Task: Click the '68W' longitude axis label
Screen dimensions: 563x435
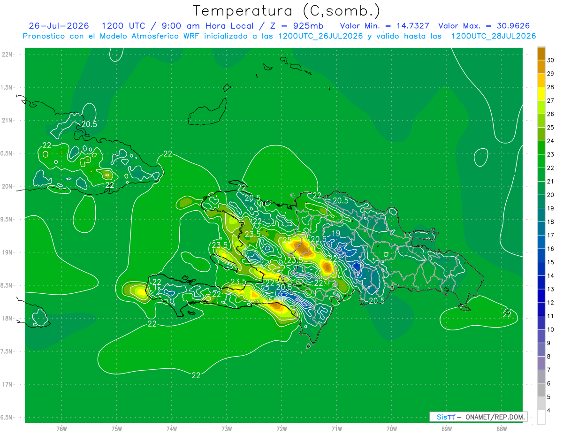Action: pos(502,428)
